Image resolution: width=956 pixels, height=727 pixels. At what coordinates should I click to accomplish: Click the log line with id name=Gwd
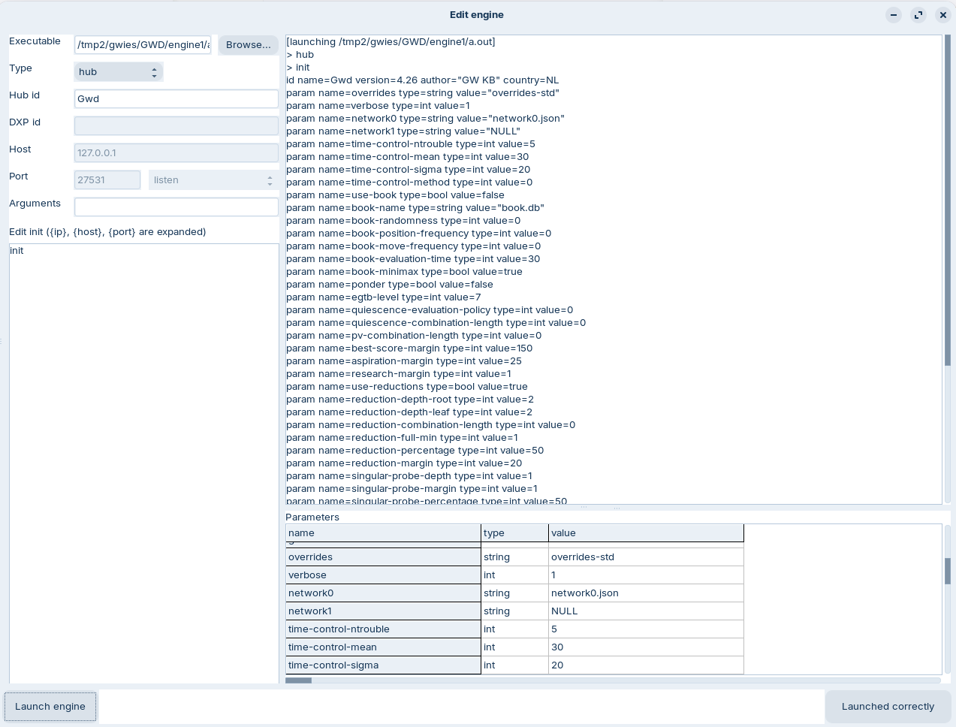click(422, 80)
